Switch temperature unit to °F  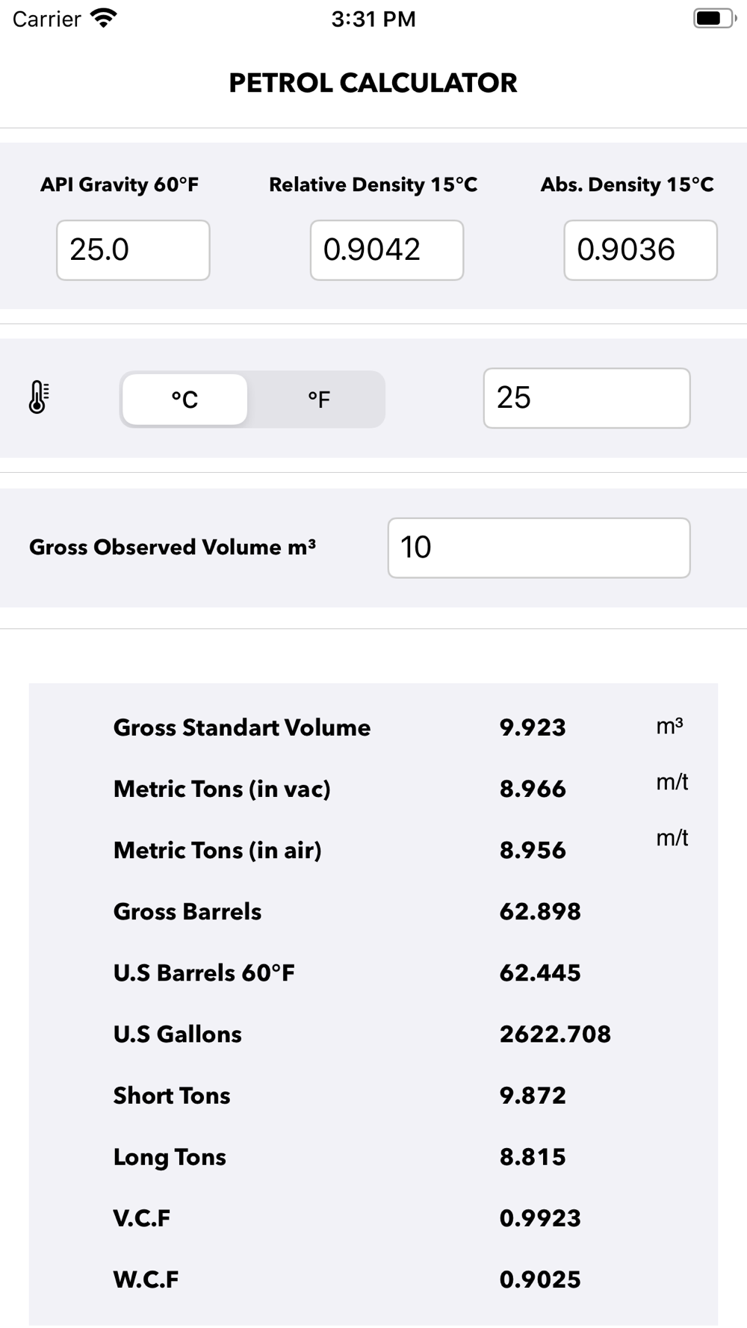(318, 400)
